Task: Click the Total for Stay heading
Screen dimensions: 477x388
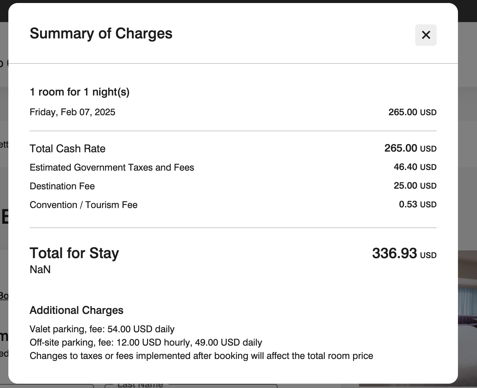Action: pos(74,253)
